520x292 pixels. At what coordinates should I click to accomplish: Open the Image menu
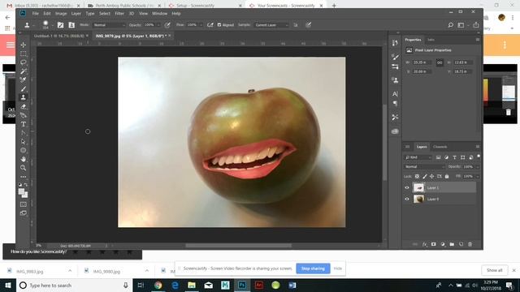click(x=61, y=14)
